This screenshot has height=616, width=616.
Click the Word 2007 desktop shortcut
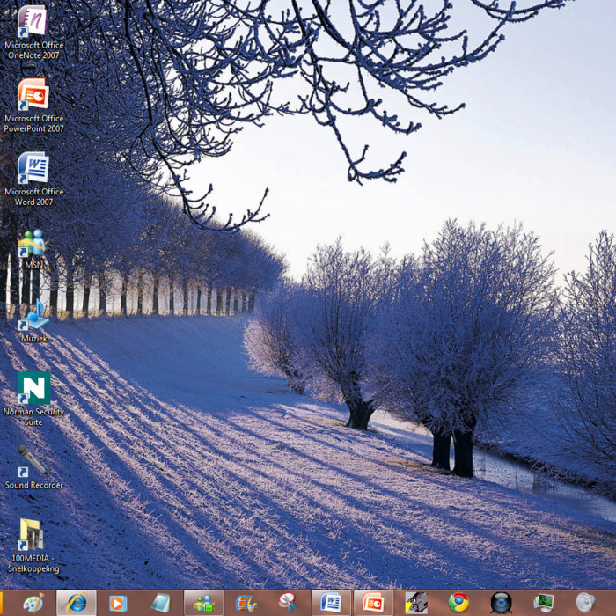coord(33,167)
